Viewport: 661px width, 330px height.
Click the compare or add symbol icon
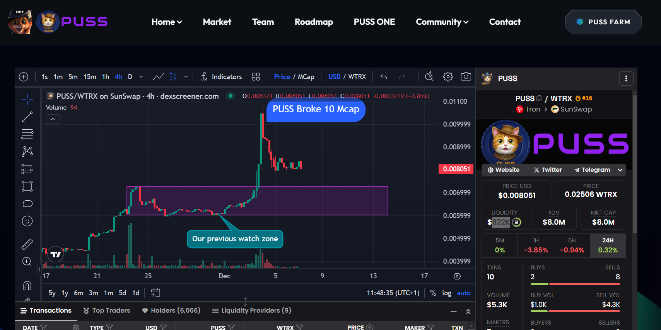point(24,77)
